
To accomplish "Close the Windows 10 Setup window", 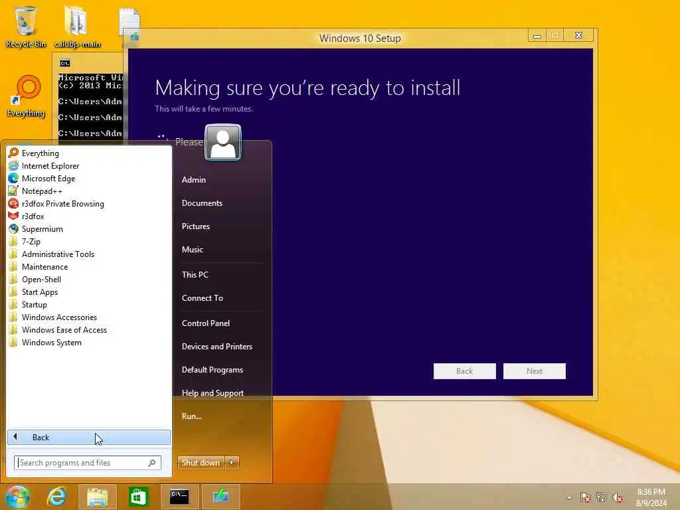I will point(578,36).
